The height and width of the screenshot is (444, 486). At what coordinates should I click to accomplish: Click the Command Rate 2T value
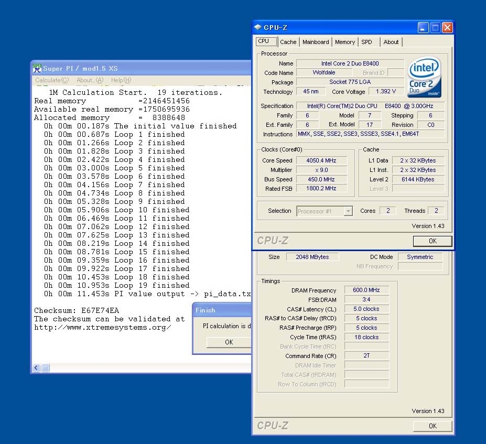[x=366, y=356]
